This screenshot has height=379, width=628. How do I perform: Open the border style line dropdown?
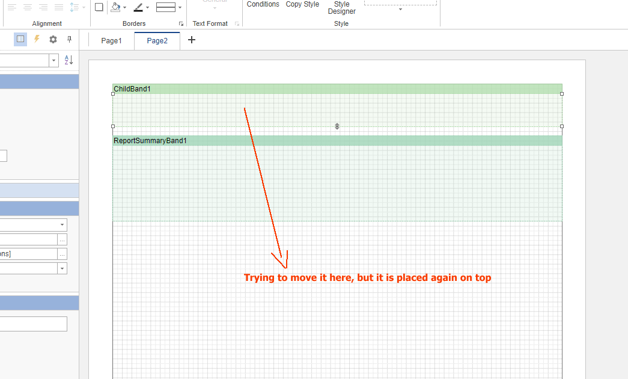click(x=180, y=8)
